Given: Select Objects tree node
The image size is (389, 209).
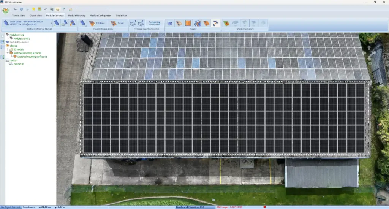Looking at the screenshot, I should [x=13, y=46].
